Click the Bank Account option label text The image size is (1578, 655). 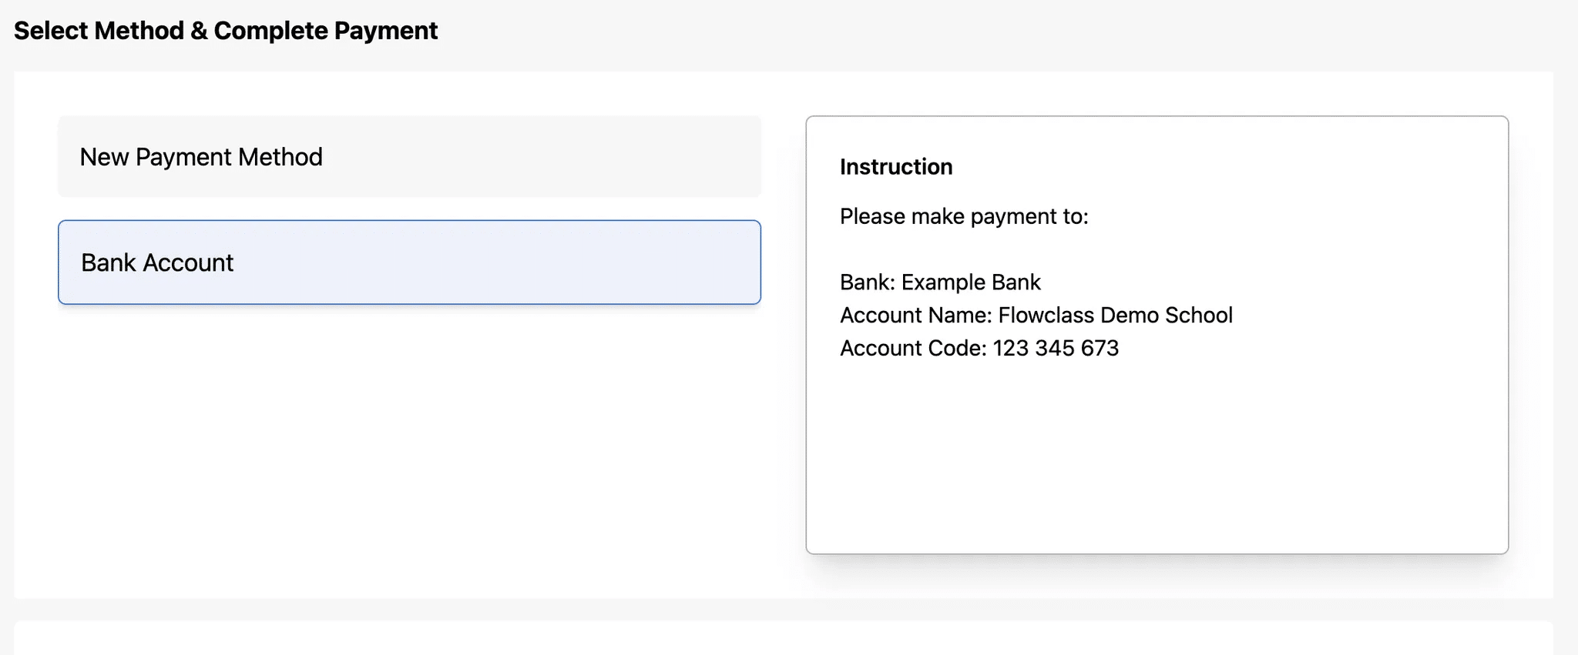point(156,262)
